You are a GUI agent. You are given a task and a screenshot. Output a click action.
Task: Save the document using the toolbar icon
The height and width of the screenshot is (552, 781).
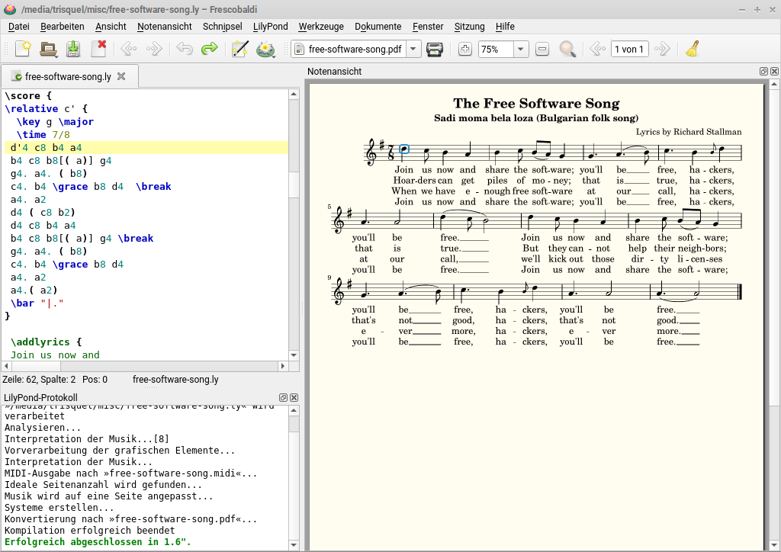(x=73, y=49)
